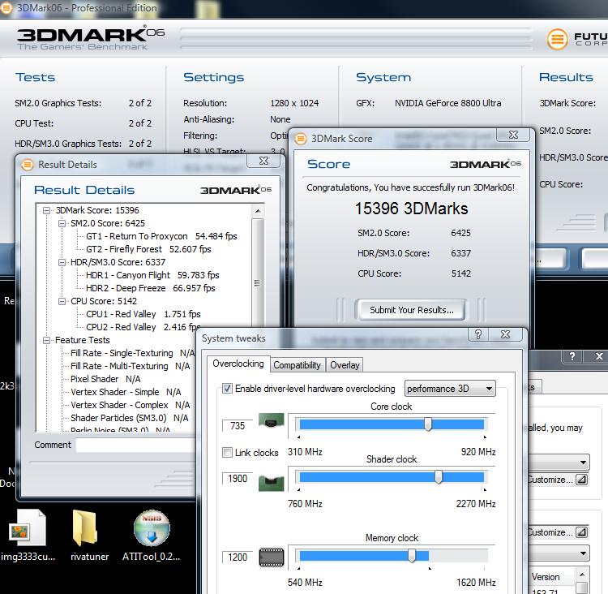Click the lower Customize expand button

[x=581, y=532]
